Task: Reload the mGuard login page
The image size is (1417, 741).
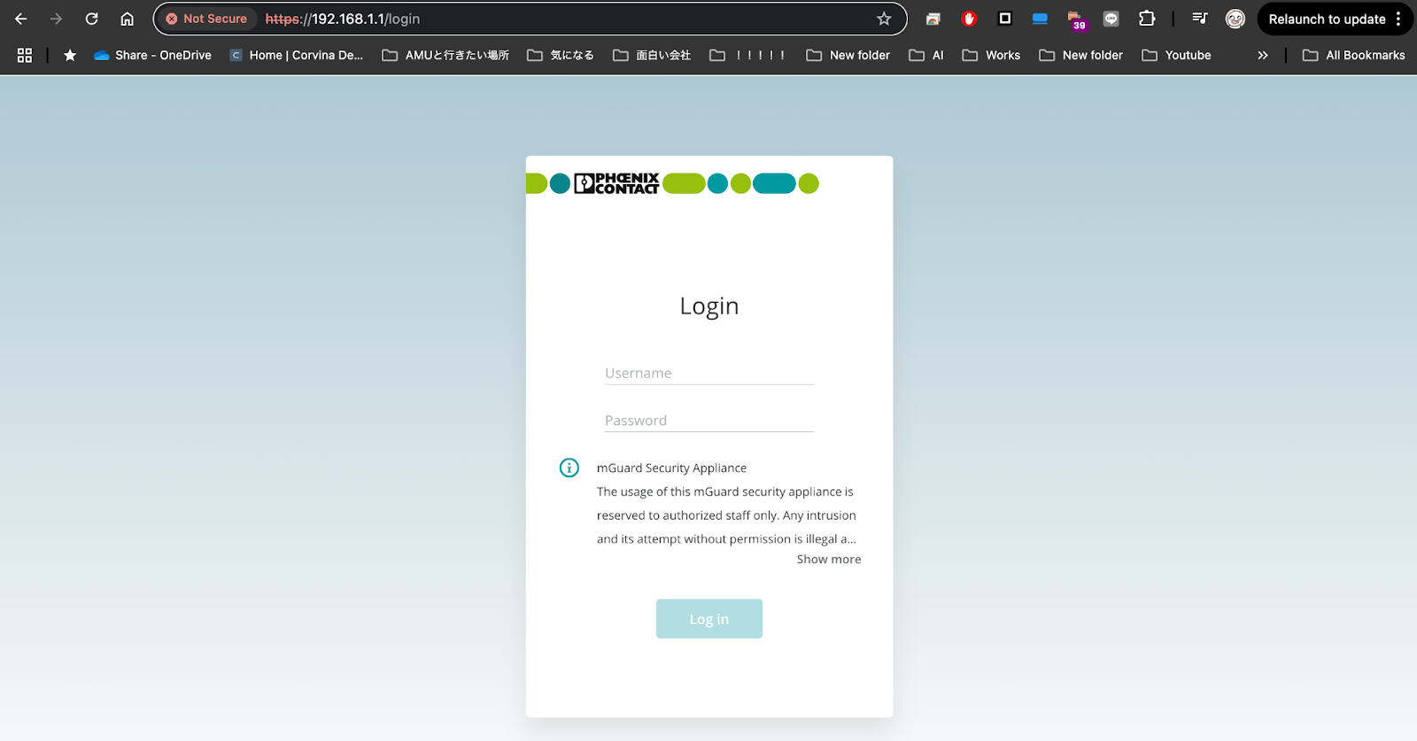Action: [x=92, y=19]
